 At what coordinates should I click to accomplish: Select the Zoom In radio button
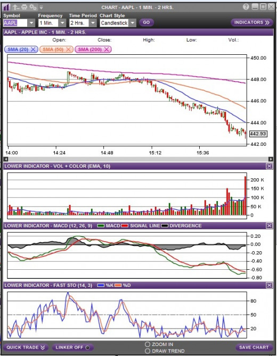148,344
